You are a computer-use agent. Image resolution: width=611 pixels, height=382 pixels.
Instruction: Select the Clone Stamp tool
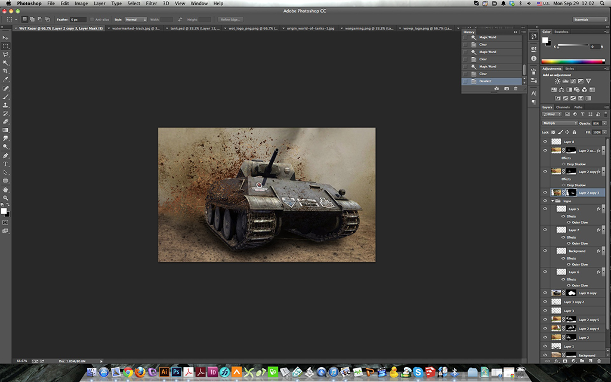[x=5, y=105]
